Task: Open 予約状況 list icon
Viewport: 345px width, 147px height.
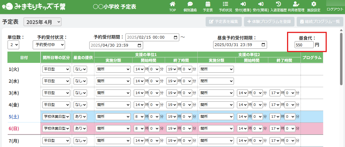Action: pos(225,4)
